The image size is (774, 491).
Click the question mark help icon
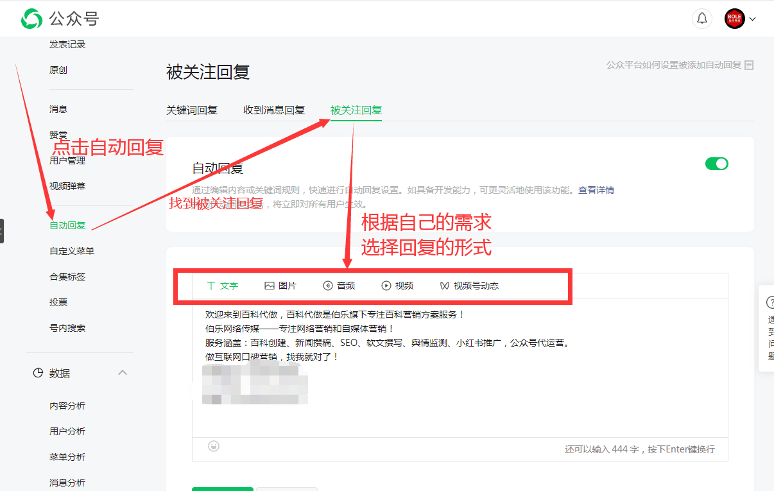click(x=770, y=302)
